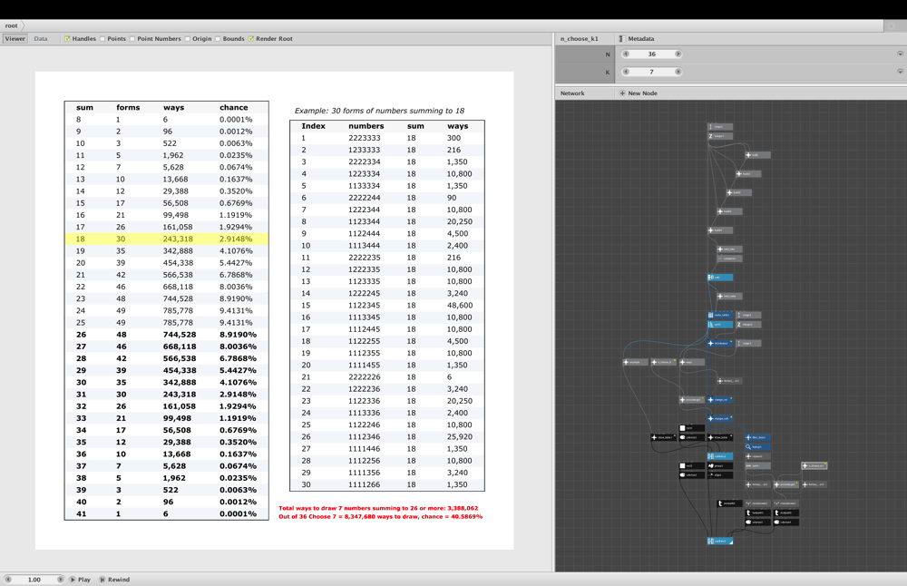The image size is (907, 586).
Task: Select the textpath2 node
Action: pos(729,503)
